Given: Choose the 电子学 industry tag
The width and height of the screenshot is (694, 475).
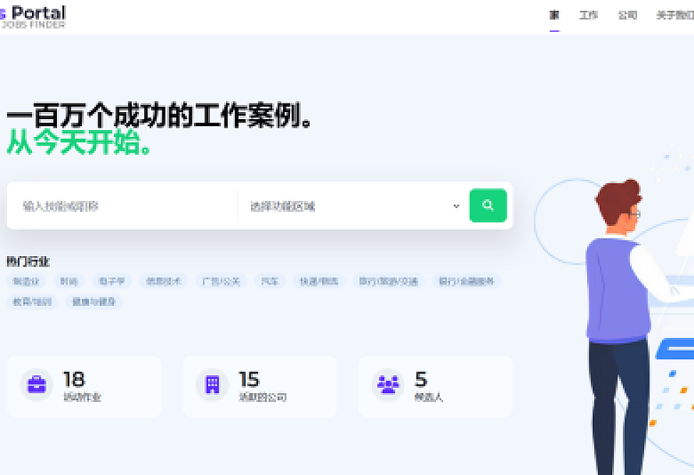Looking at the screenshot, I should [x=112, y=281].
